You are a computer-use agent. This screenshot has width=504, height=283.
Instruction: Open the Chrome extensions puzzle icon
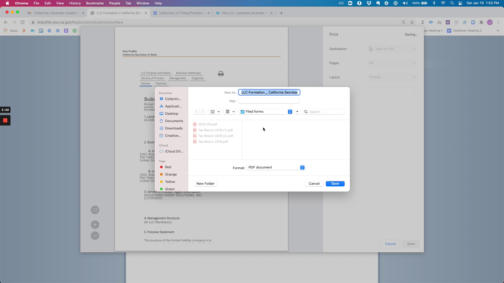[x=481, y=22]
